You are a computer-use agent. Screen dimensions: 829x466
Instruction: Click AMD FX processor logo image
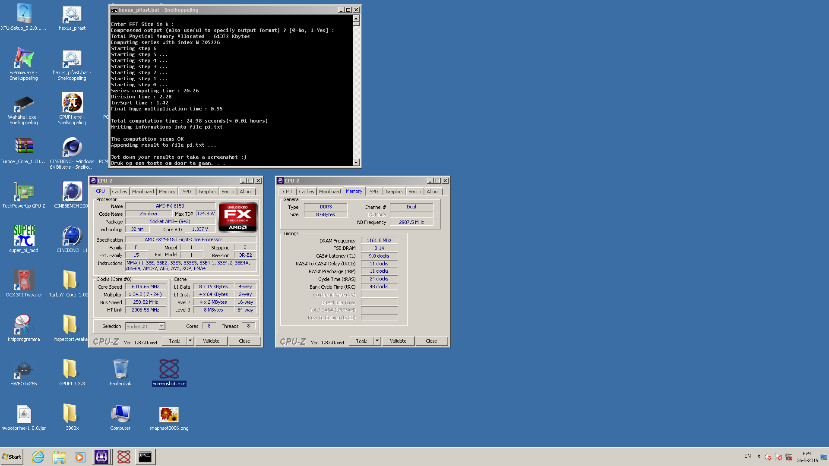click(x=238, y=217)
